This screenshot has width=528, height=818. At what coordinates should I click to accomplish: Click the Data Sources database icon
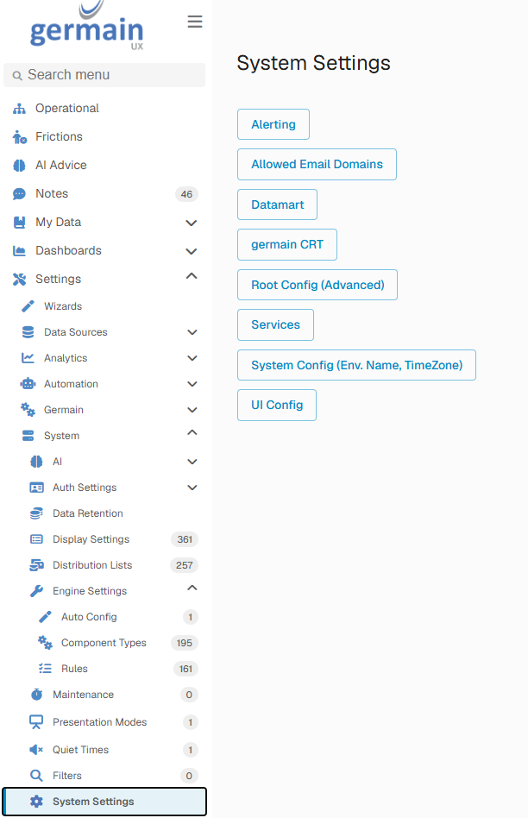(x=28, y=332)
